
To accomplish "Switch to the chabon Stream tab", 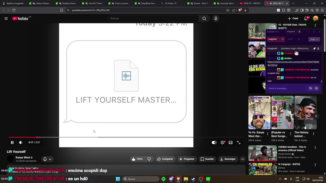I will point(39,3).
